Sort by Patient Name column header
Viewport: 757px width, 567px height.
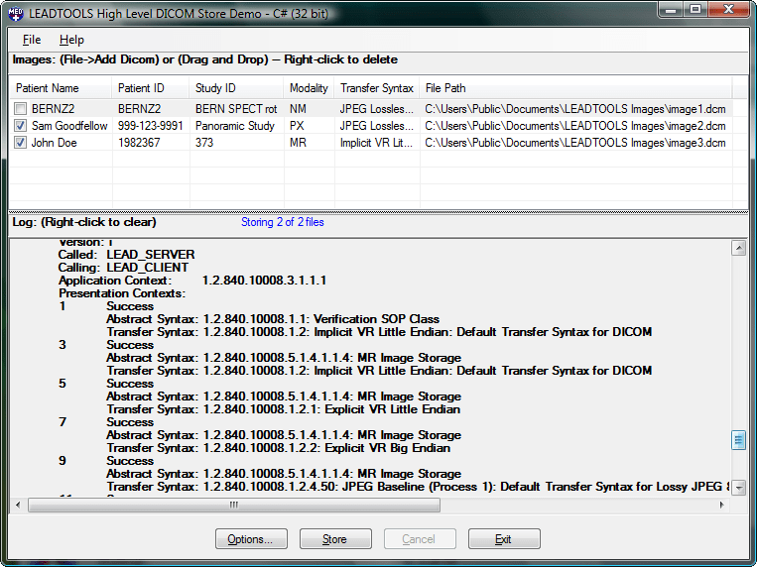(x=60, y=88)
